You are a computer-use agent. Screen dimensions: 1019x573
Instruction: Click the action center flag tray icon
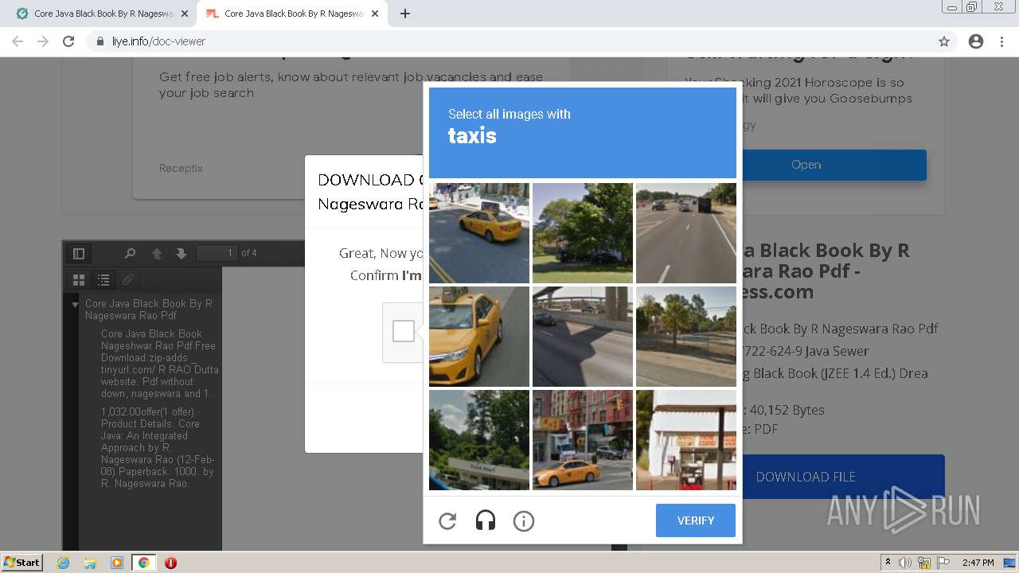(x=943, y=563)
